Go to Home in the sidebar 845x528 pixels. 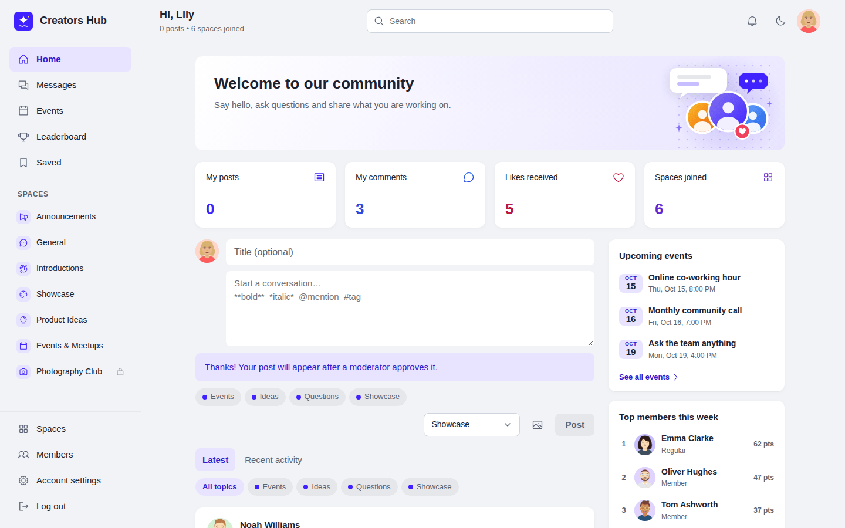tap(70, 59)
